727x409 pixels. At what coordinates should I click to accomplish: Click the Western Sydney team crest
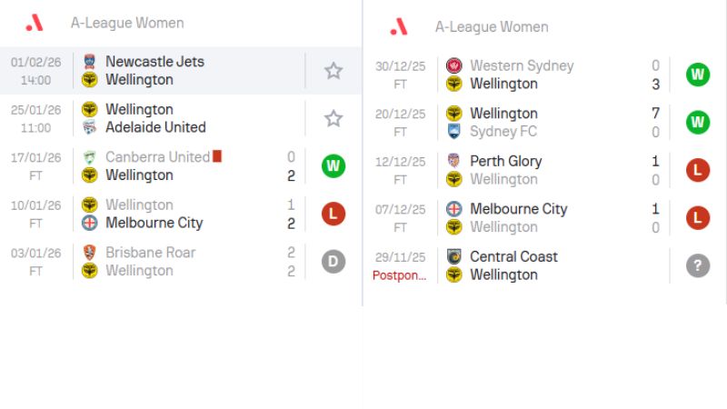pyautogui.click(x=454, y=65)
